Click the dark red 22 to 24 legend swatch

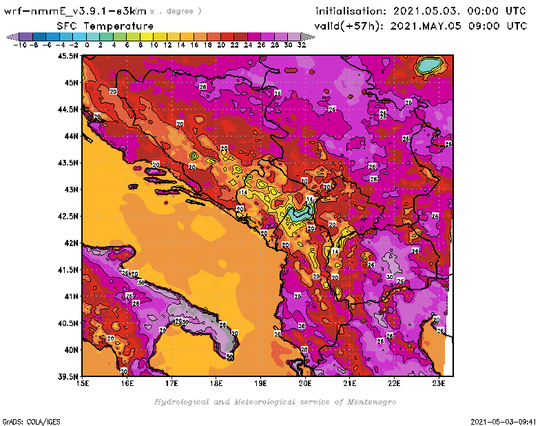(240, 37)
